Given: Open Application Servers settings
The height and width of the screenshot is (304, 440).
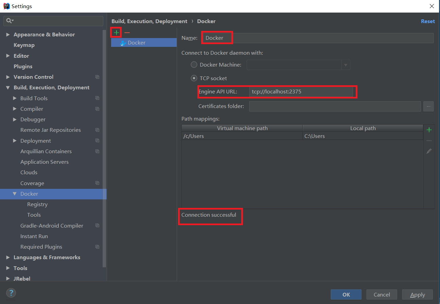Looking at the screenshot, I should pos(45,162).
